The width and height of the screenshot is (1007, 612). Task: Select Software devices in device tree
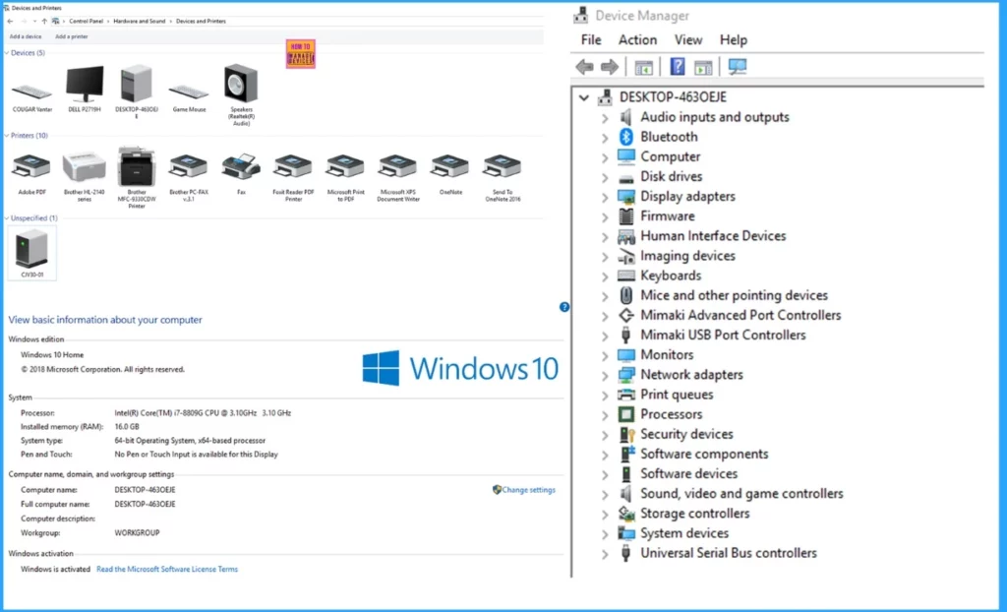point(688,474)
